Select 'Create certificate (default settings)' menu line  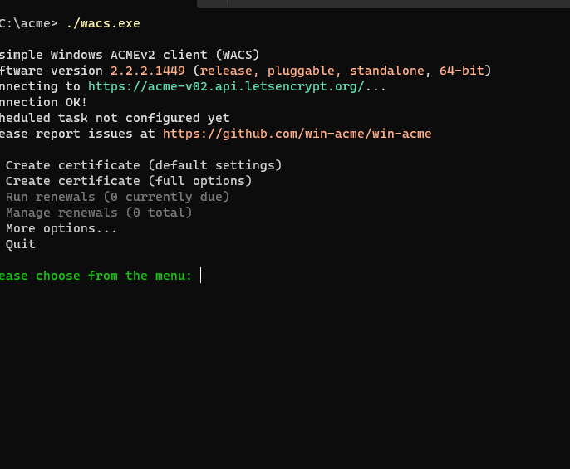(144, 165)
